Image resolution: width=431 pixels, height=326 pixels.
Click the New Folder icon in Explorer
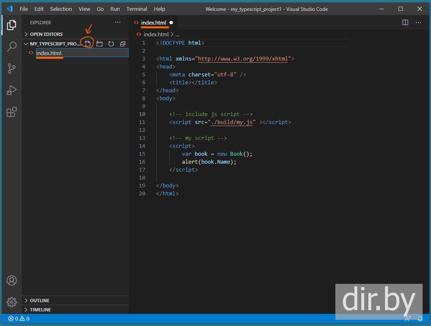[x=99, y=43]
